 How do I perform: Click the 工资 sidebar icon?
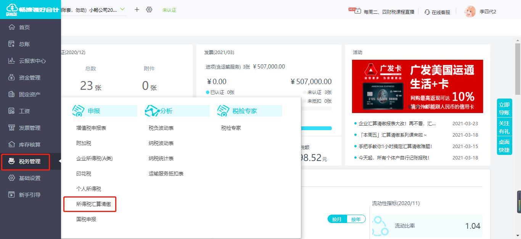pyautogui.click(x=24, y=111)
